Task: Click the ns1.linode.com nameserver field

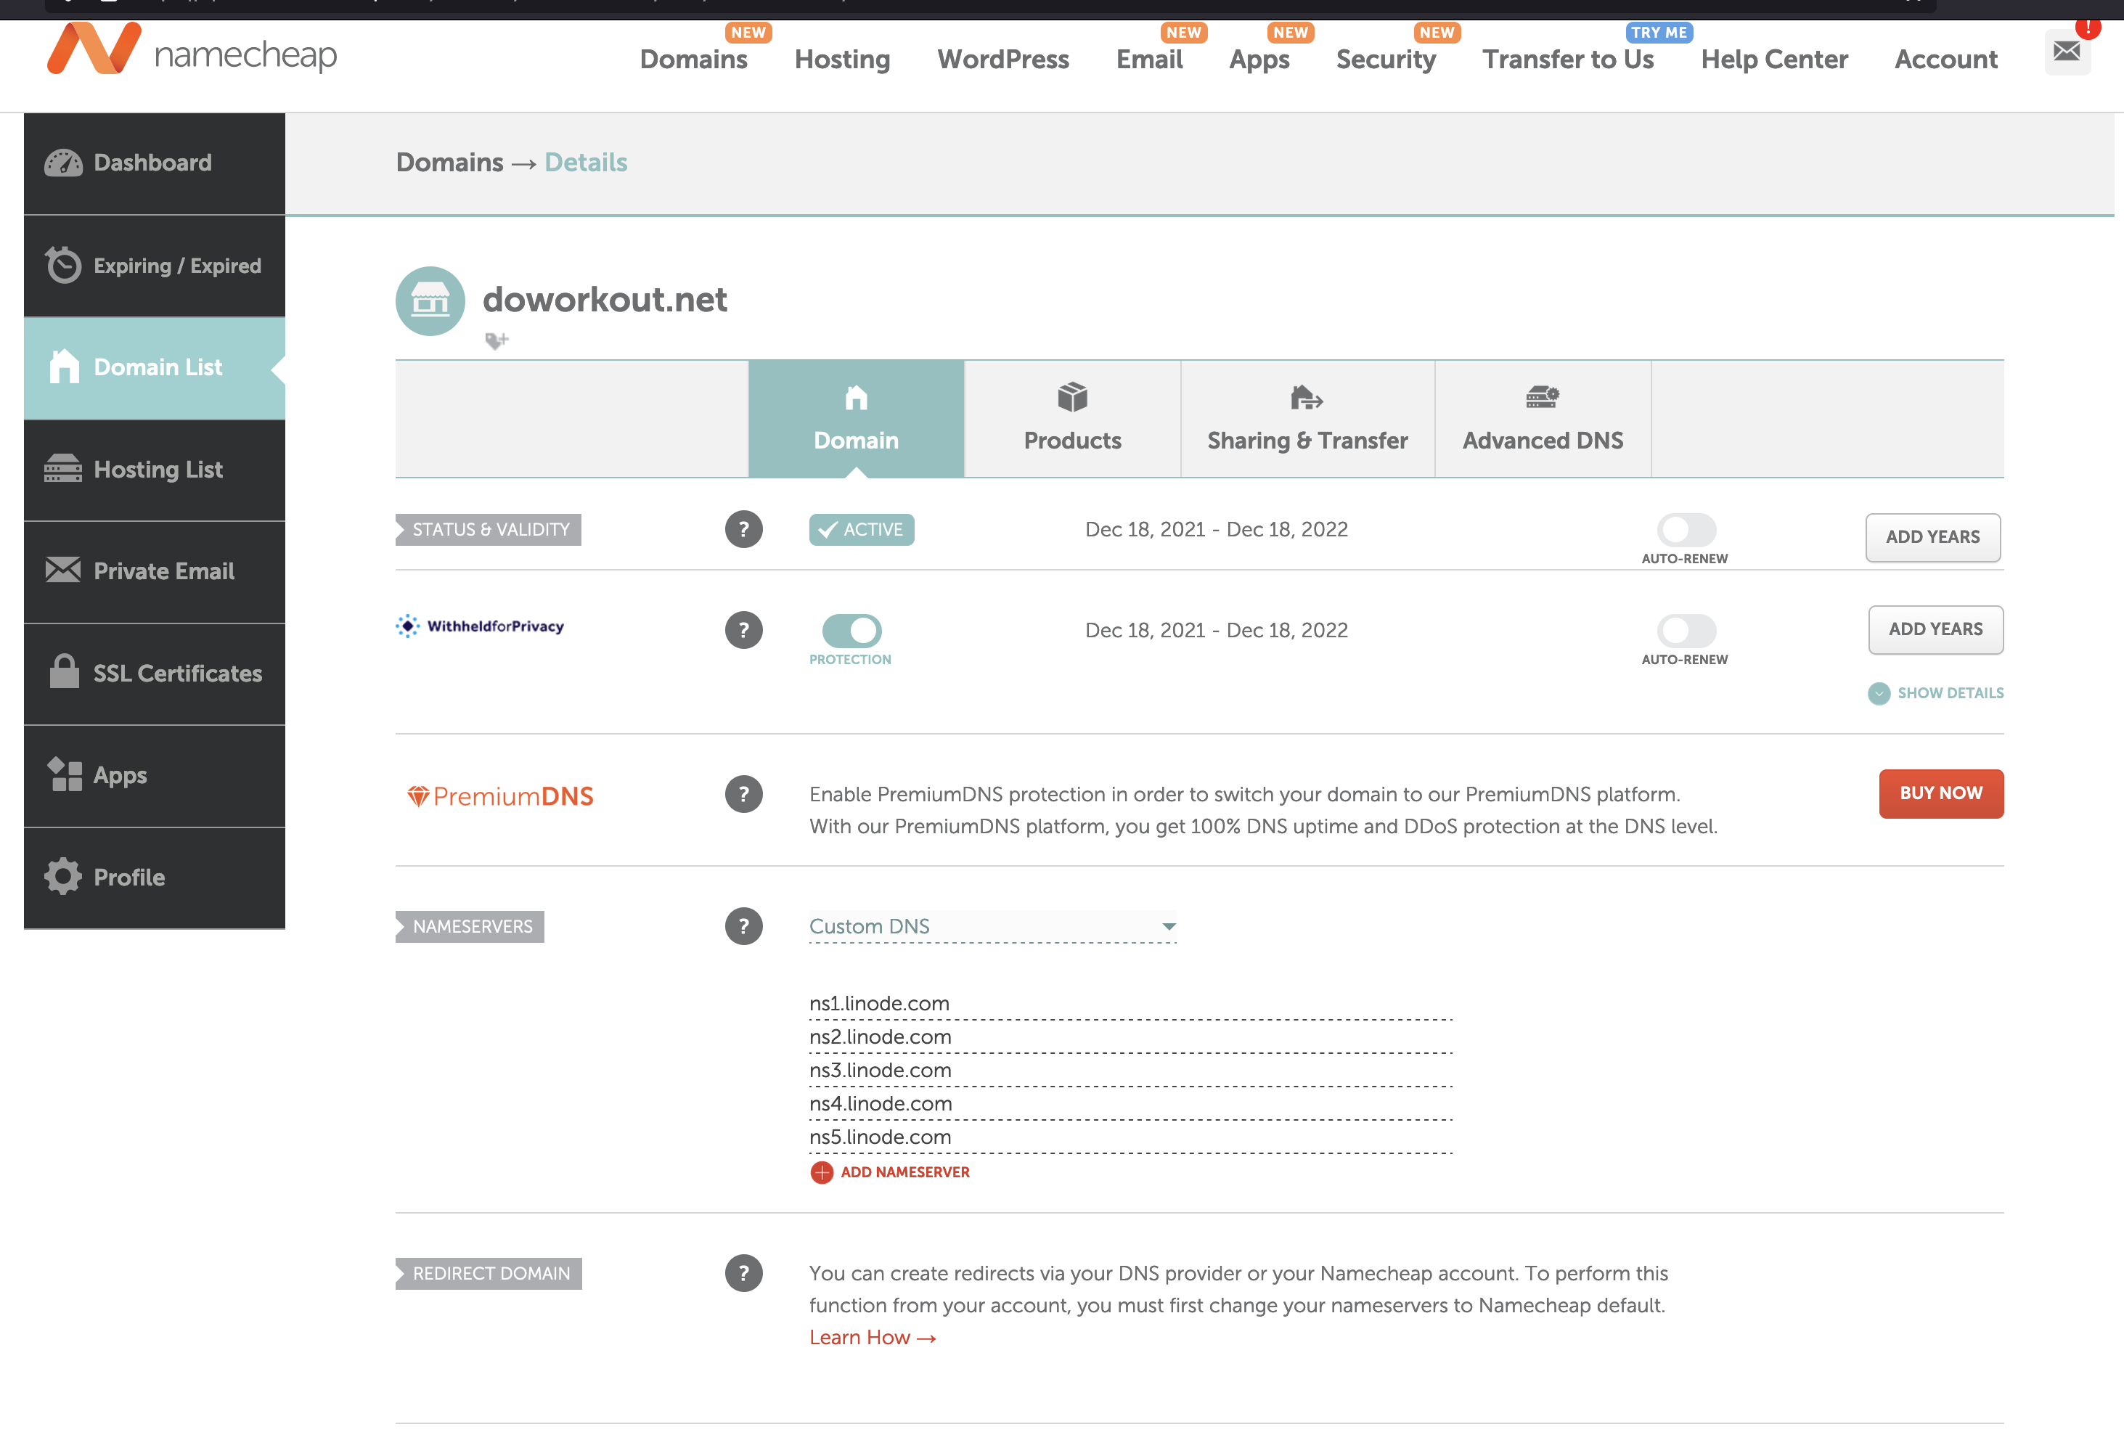Action: coord(1129,1004)
